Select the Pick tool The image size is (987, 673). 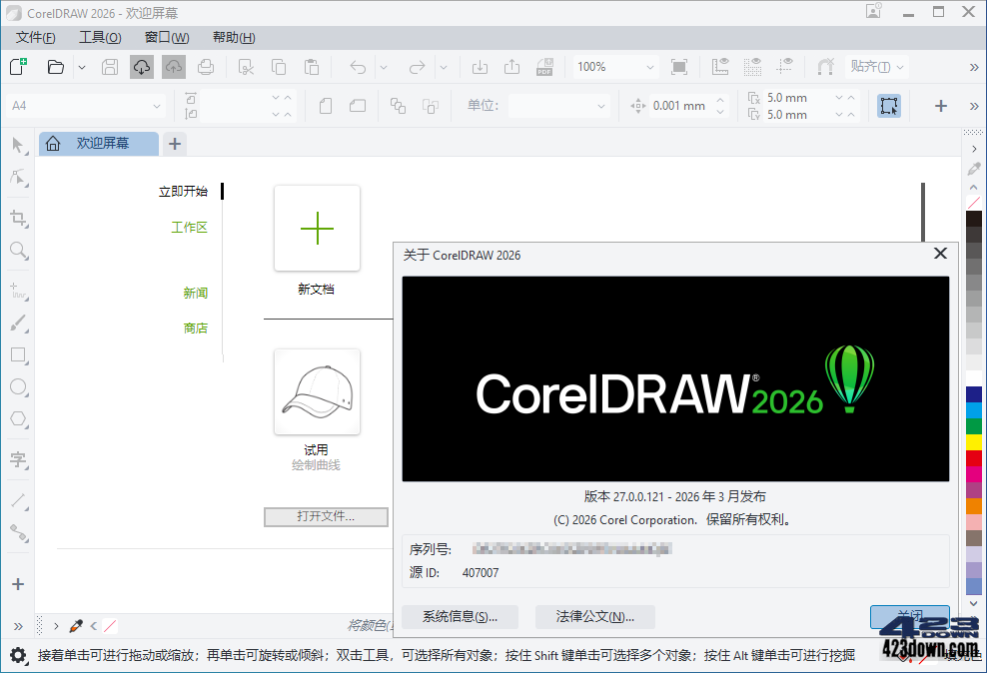pos(18,145)
